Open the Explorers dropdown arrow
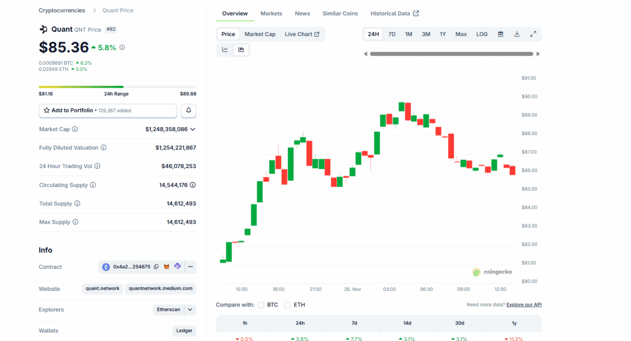The width and height of the screenshot is (631, 341). [190, 310]
